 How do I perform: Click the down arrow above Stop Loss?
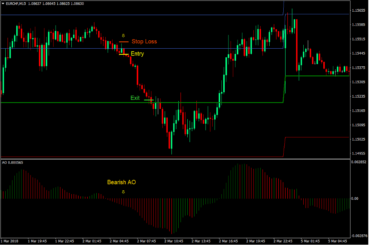coord(123,35)
